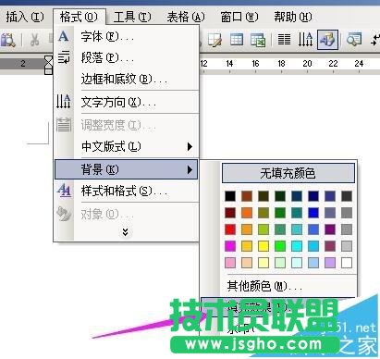Click the Tables and Borders pencil icon
The width and height of the screenshot is (380, 359).
(215, 40)
